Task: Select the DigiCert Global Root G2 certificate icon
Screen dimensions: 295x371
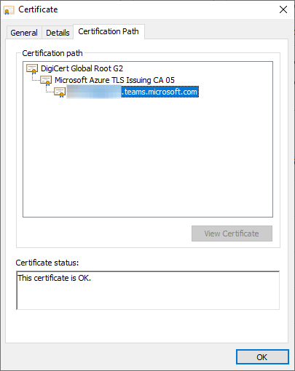Action: [32, 69]
